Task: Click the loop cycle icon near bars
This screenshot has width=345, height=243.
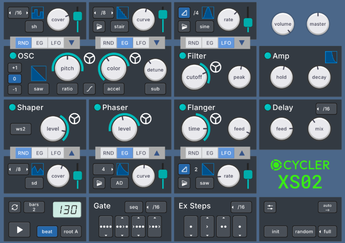Action: [15, 207]
